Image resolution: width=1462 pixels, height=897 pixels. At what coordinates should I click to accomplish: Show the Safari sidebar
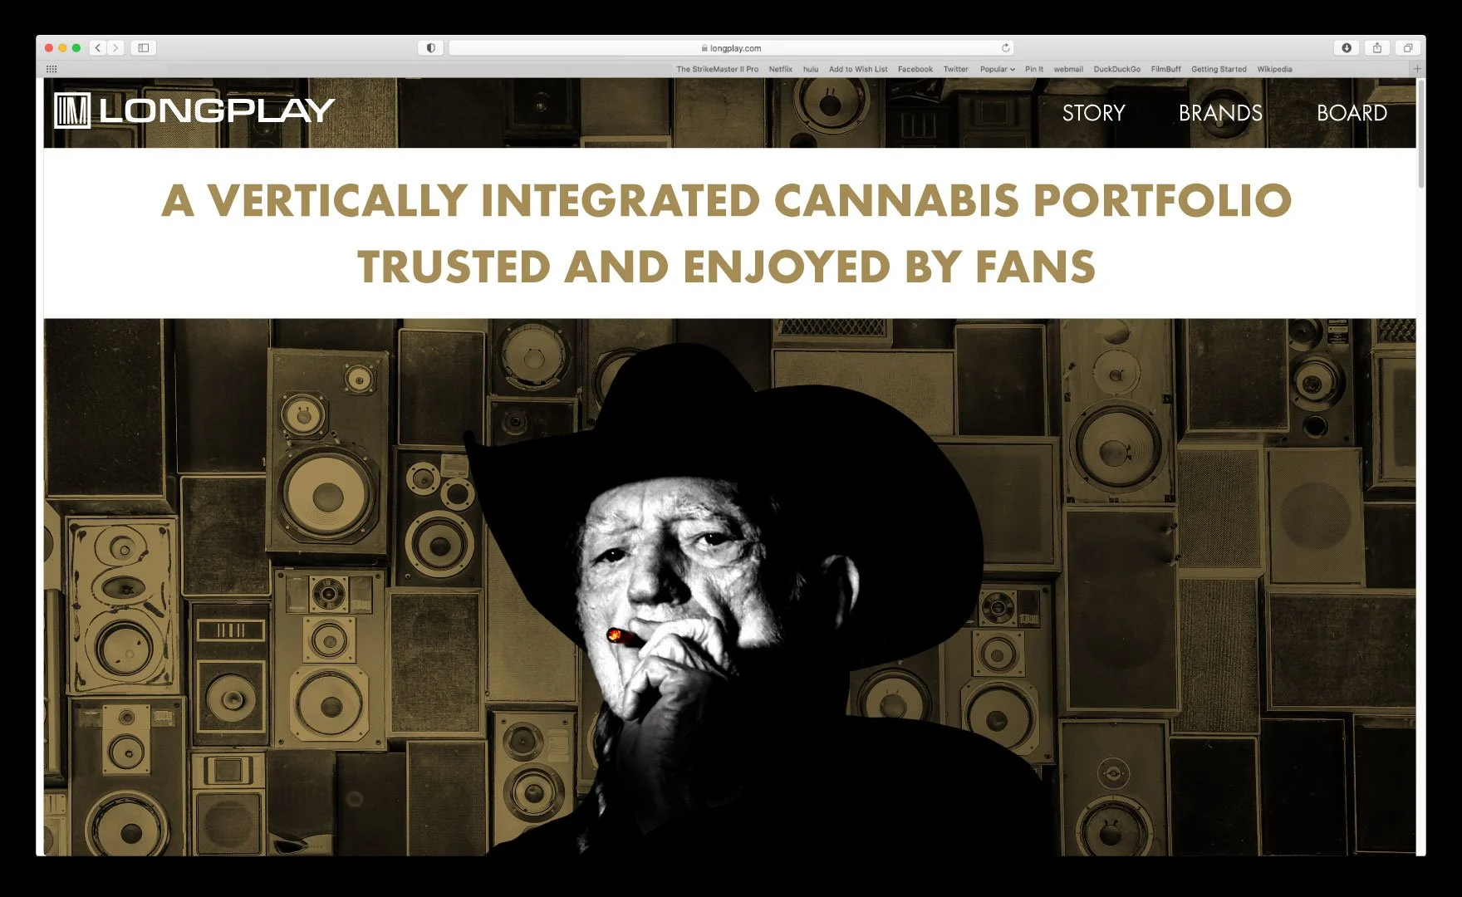pyautogui.click(x=143, y=48)
